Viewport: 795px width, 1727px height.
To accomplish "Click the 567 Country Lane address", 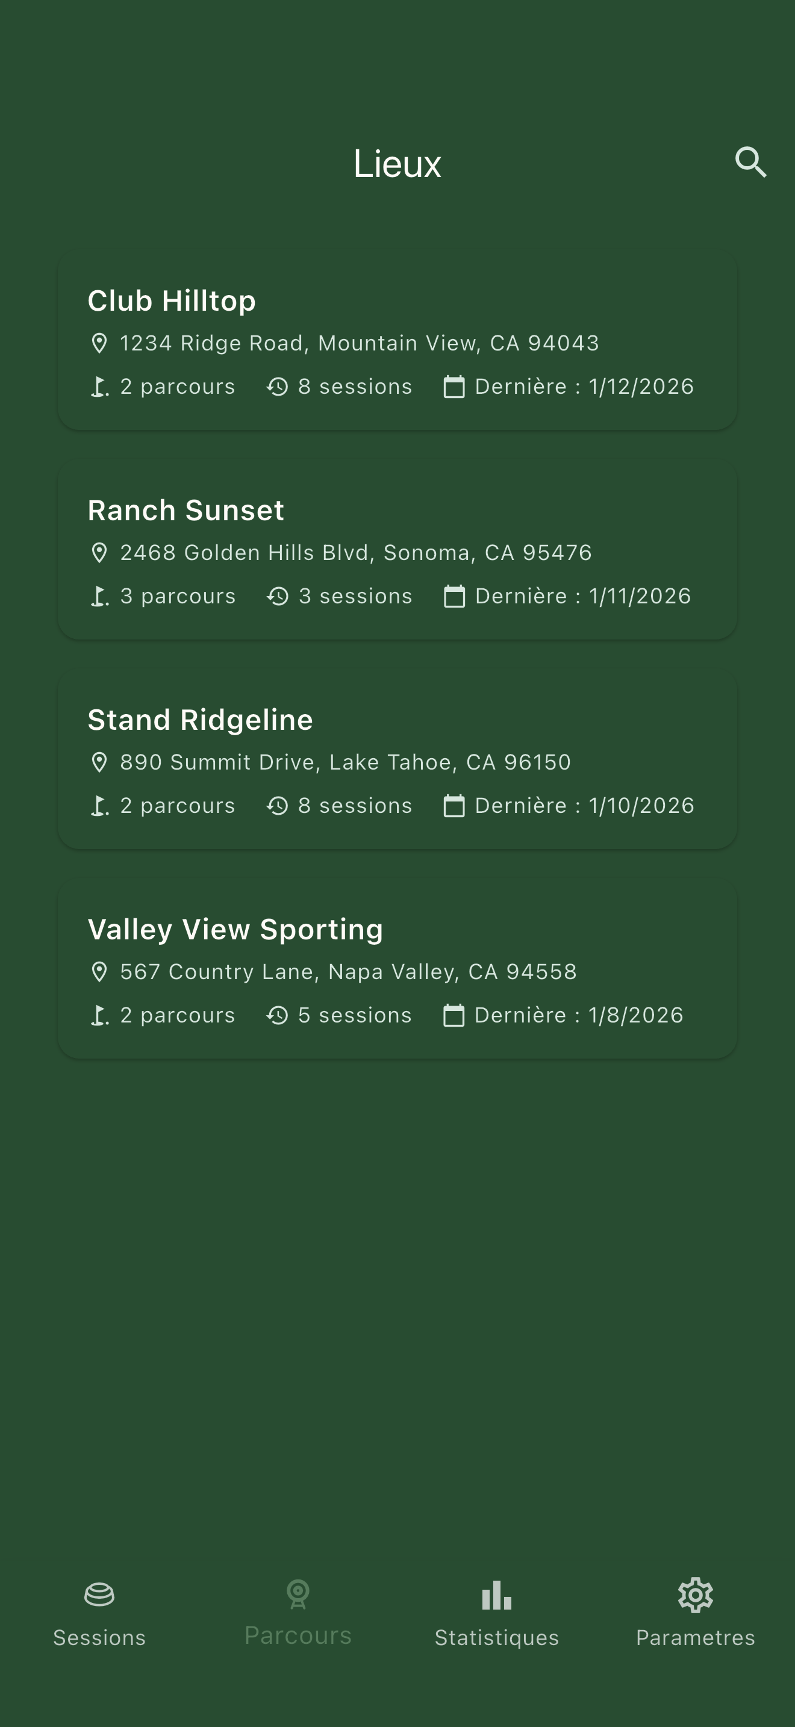I will tap(348, 972).
